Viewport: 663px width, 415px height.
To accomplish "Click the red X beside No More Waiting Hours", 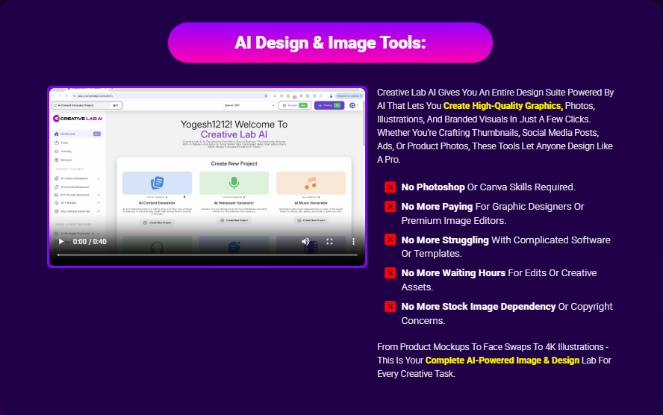I will point(390,273).
